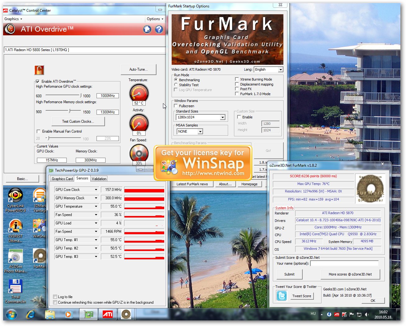The image size is (406, 326).
Task: Click Auto-Tune button in Overdrive
Action: tap(138, 69)
